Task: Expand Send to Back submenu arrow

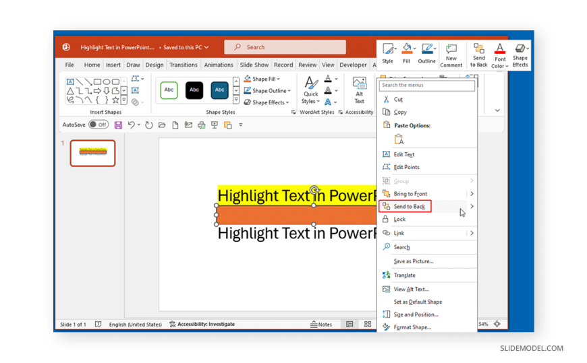Action: 472,206
